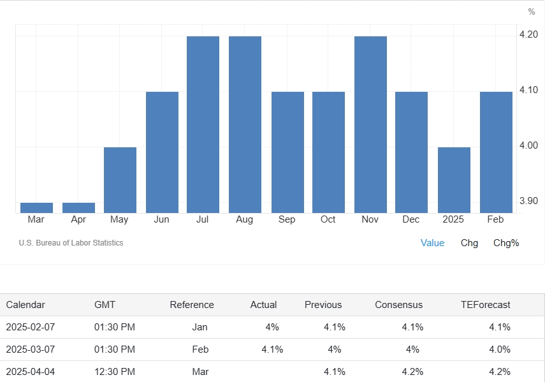Viewport: 545px width, 382px height.
Task: Click the Actual column header
Action: point(263,305)
